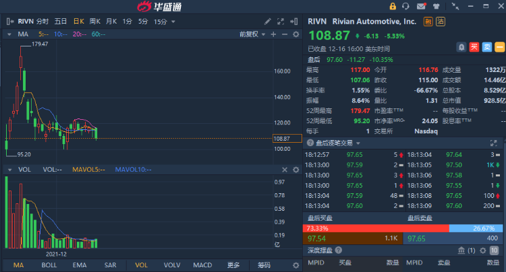This screenshot has width=506, height=272.
Task: Click after-hours bid price 97.54
Action: [x=316, y=238]
